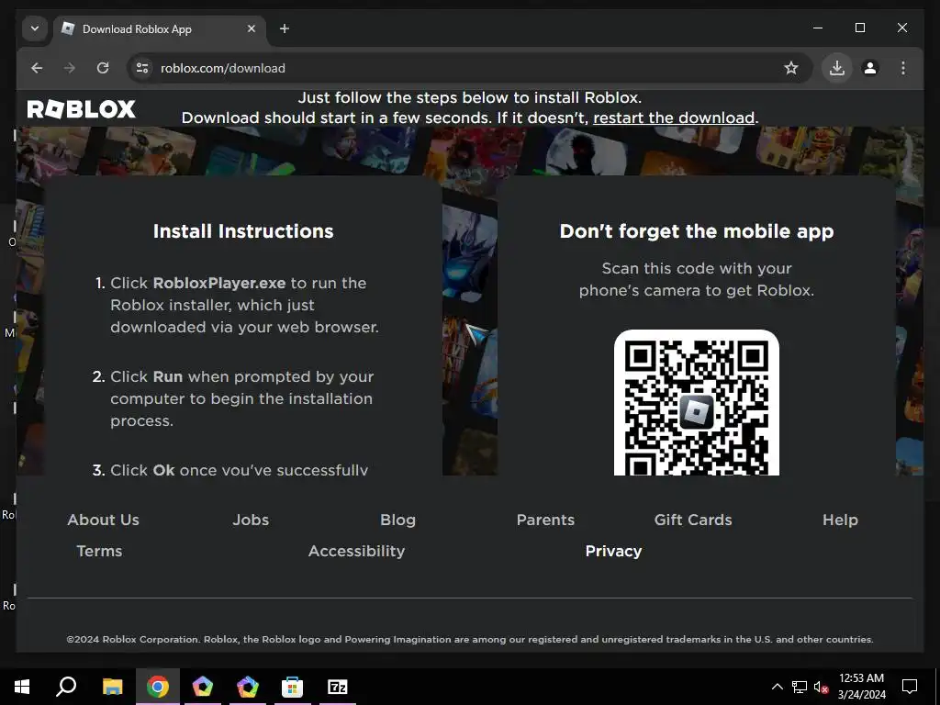Select the Download Roblox App tab

click(161, 28)
